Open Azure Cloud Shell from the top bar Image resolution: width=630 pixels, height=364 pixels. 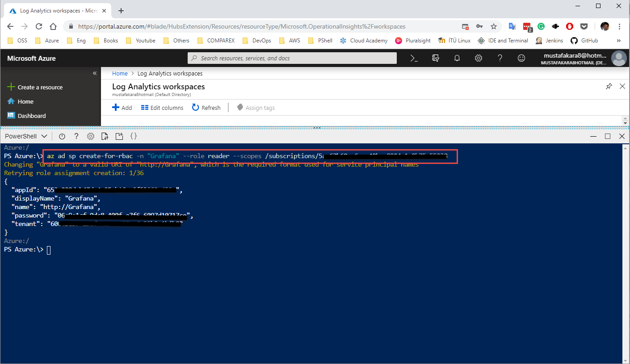pyautogui.click(x=414, y=58)
